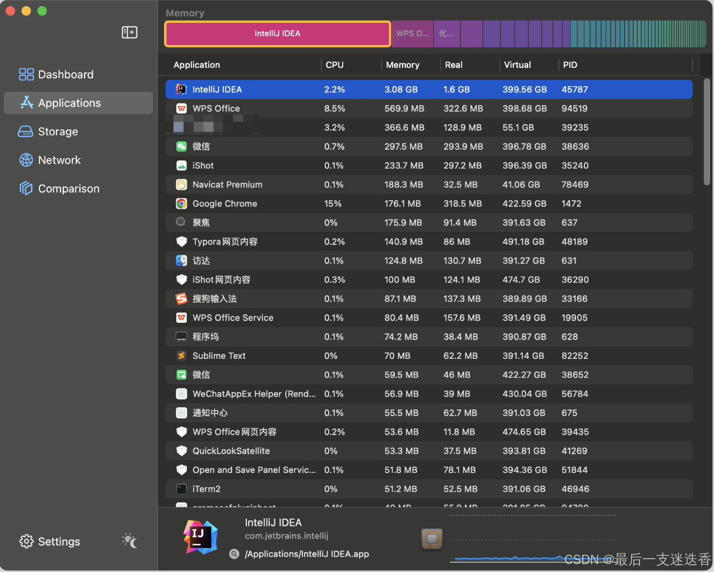
Task: Click the Sublime Text row icon
Action: 181,356
